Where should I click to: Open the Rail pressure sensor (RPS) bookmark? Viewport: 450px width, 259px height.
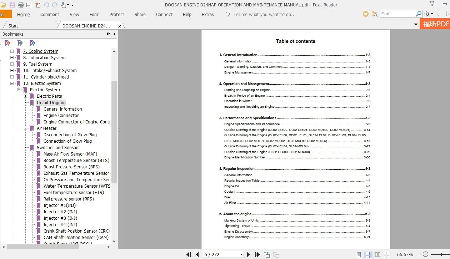(x=69, y=199)
